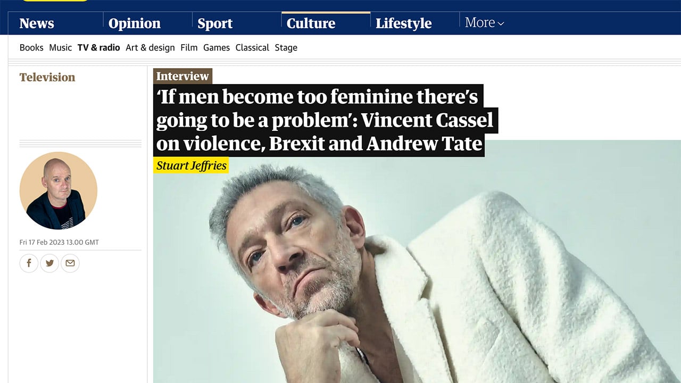Open the Music subsection
The height and width of the screenshot is (383, 681).
[60, 47]
